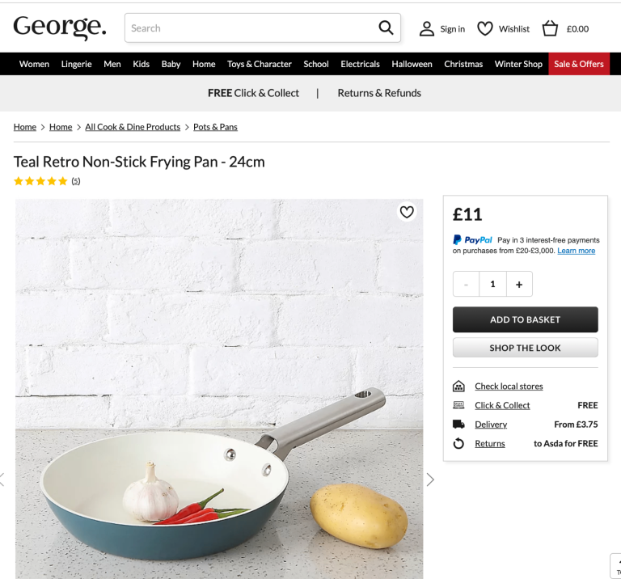Increase quantity with the plus button

point(519,284)
